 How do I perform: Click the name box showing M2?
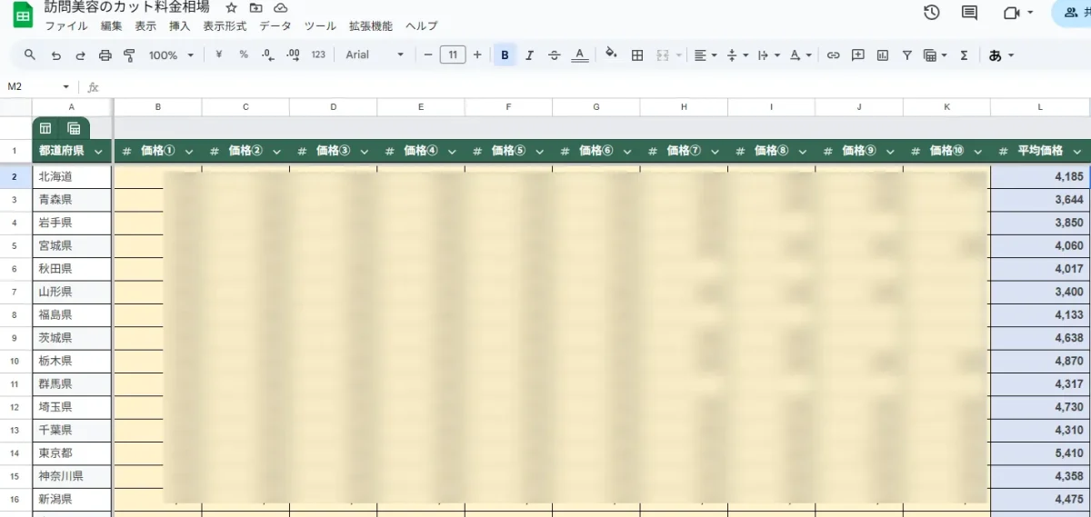[38, 86]
